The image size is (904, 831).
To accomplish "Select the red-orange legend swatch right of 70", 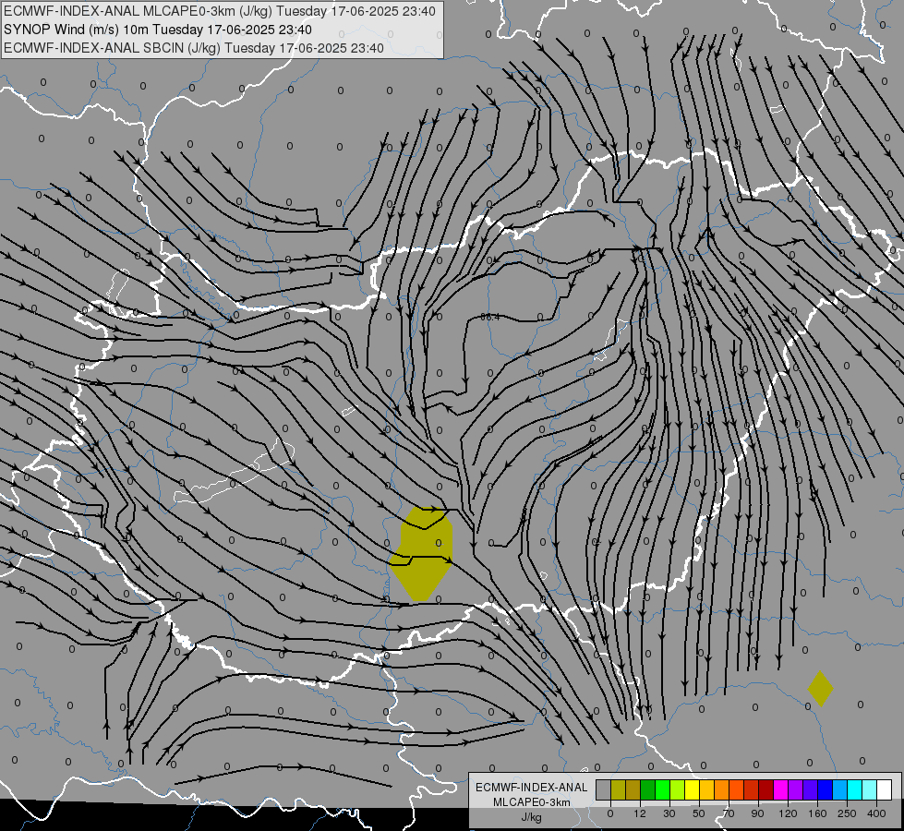I will (x=737, y=789).
